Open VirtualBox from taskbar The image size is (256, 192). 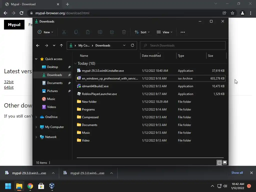click(x=52, y=186)
